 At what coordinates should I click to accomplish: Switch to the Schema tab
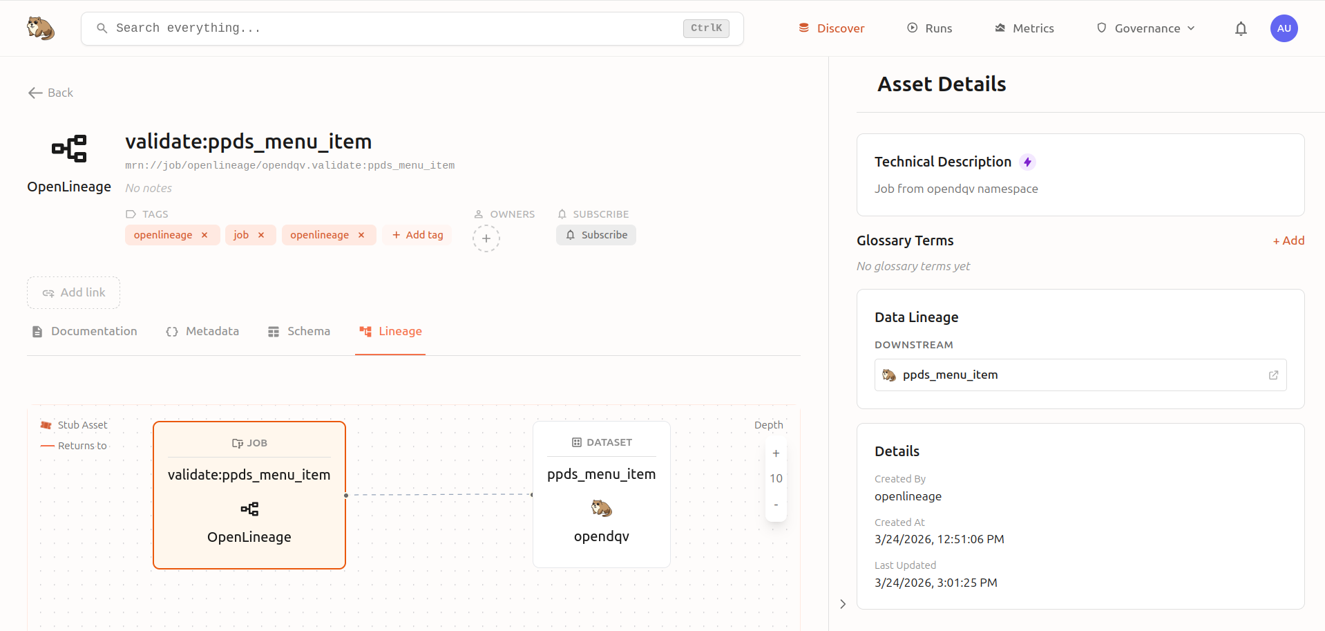[298, 332]
